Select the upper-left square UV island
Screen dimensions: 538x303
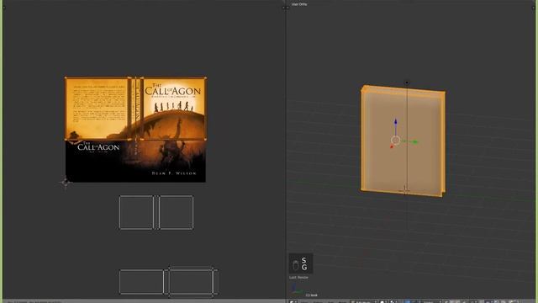point(136,212)
